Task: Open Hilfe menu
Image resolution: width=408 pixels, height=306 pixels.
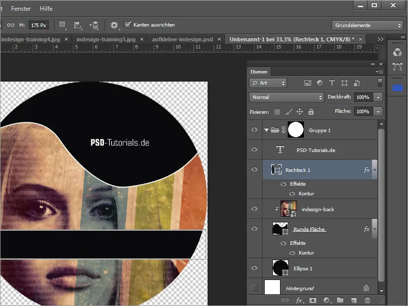Action: click(46, 9)
